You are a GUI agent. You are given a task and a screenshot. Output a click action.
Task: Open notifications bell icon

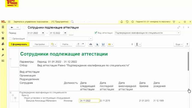121,22
